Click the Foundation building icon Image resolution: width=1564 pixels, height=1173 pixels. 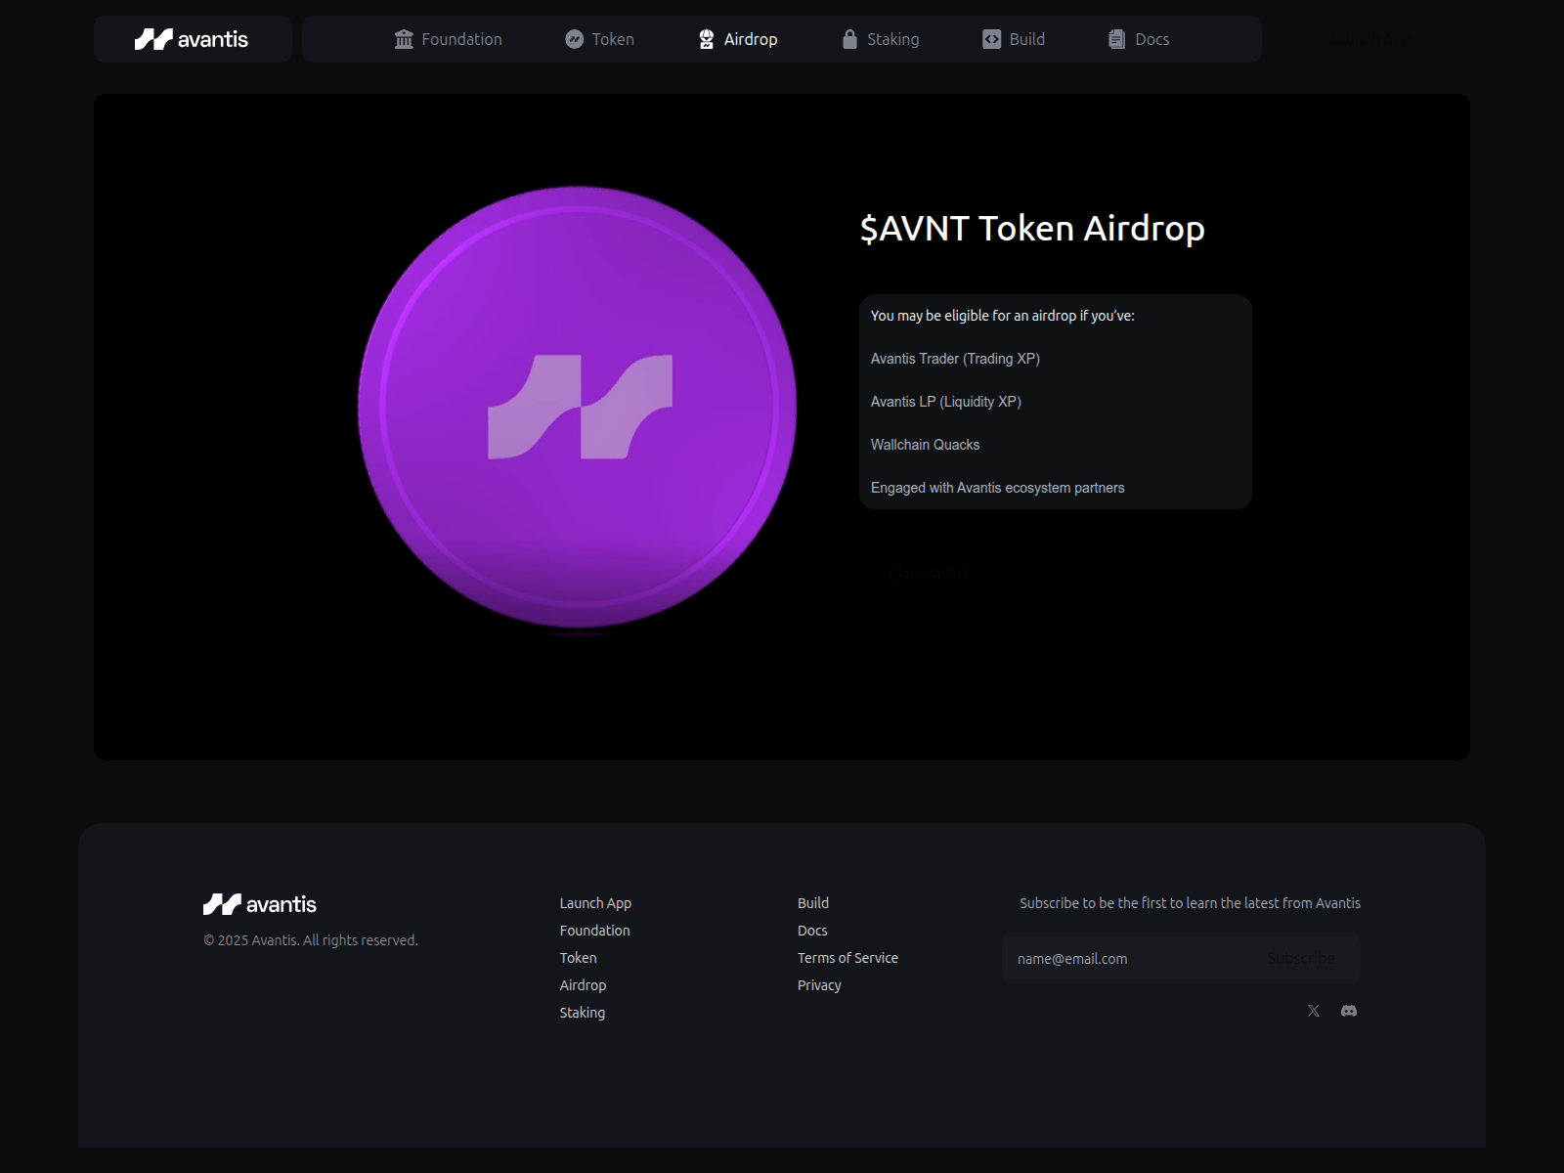[404, 39]
